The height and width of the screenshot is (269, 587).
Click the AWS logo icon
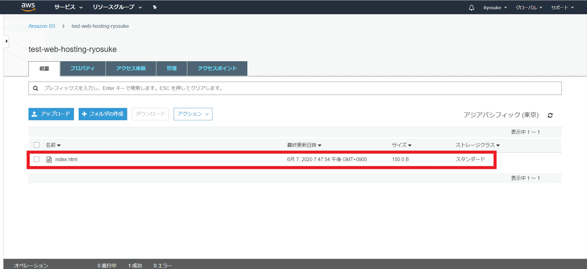[28, 7]
